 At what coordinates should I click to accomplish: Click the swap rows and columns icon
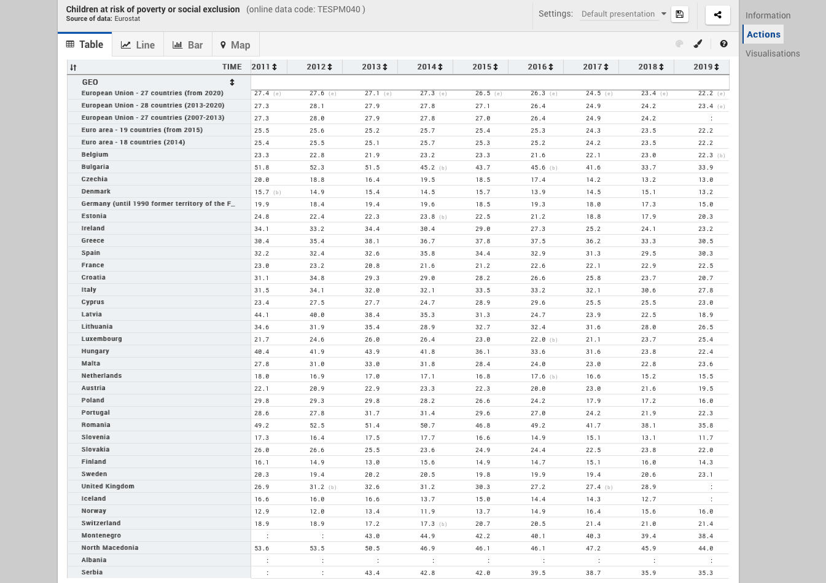[73, 68]
